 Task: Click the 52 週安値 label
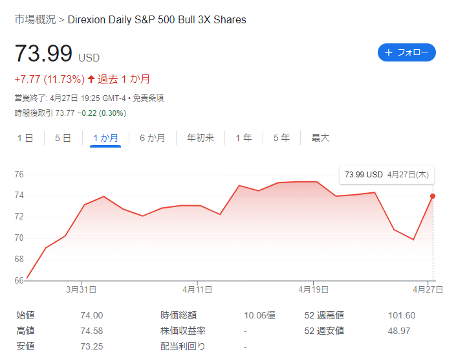(x=324, y=331)
